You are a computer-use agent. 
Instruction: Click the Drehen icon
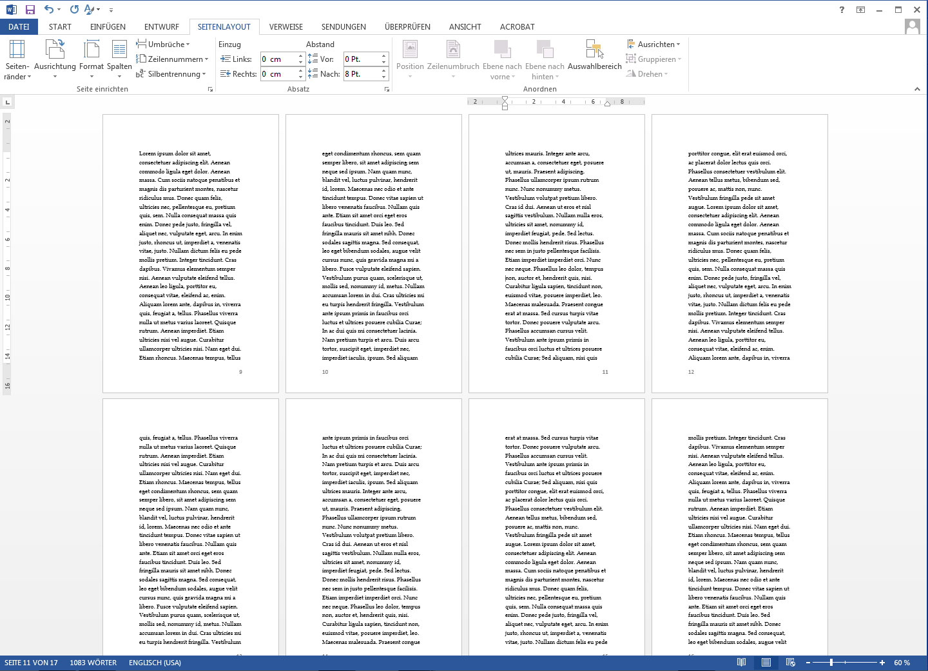click(648, 73)
